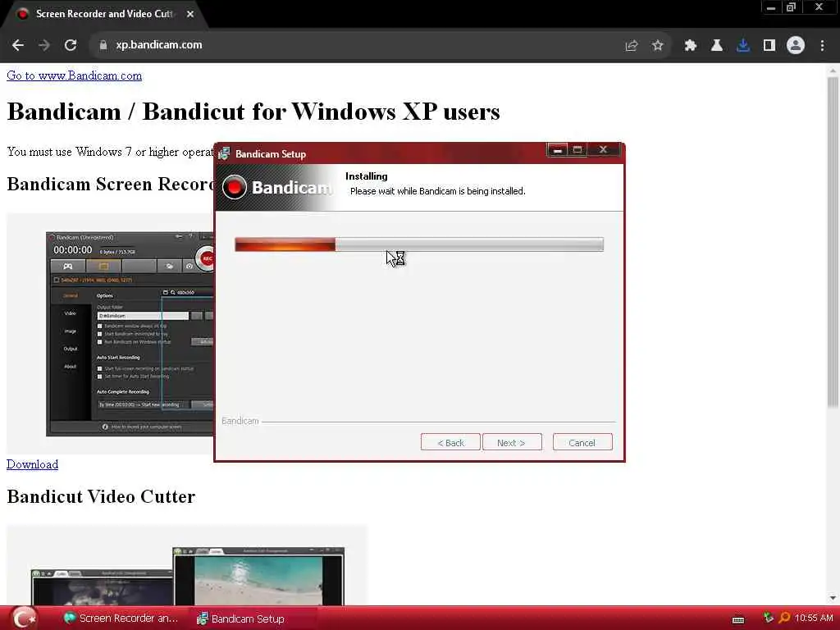Click Next in Bandicam Setup
Screen dimensions: 840x630
[512, 442]
